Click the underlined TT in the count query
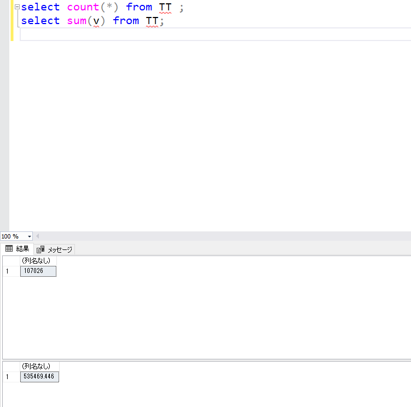Viewport: 411px width, 407px height. tap(165, 8)
